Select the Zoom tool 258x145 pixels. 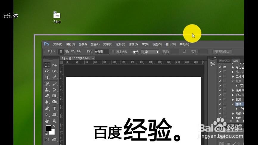54,121
